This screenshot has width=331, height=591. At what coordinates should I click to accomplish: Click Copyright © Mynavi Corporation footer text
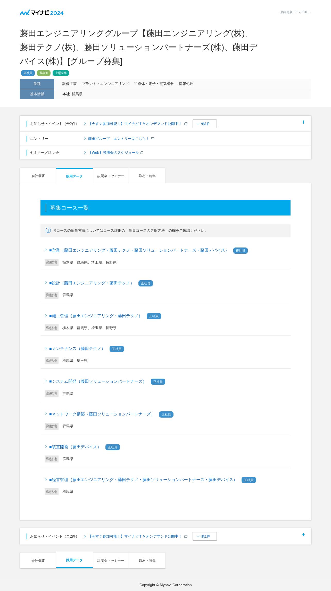tap(165, 585)
